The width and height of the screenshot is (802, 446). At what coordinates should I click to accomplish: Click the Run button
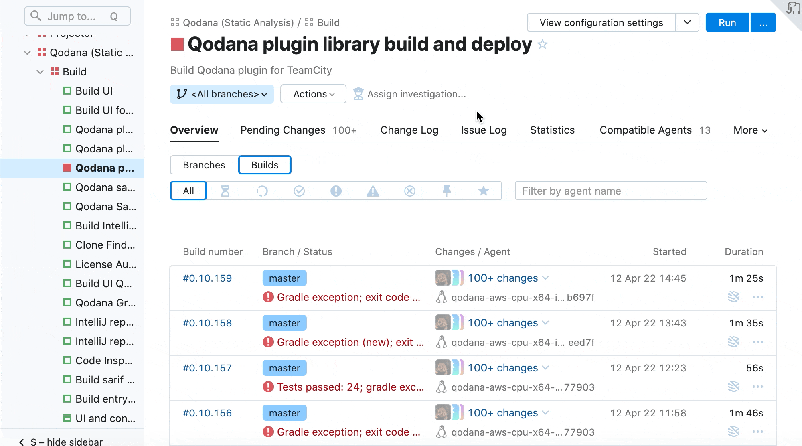(x=727, y=23)
